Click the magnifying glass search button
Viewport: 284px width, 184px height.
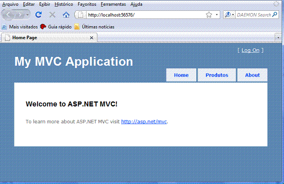[275, 14]
